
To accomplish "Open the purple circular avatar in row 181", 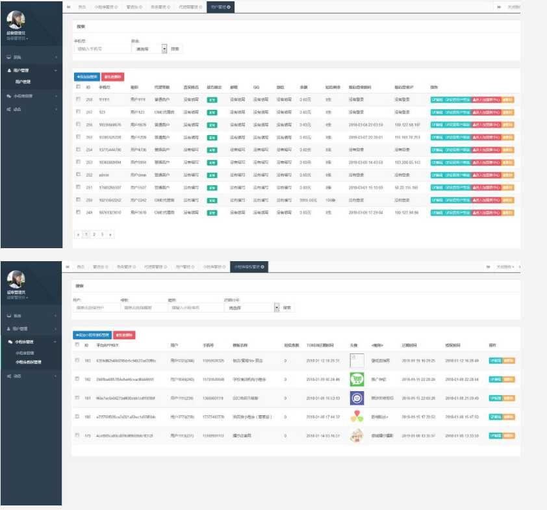I will [357, 398].
